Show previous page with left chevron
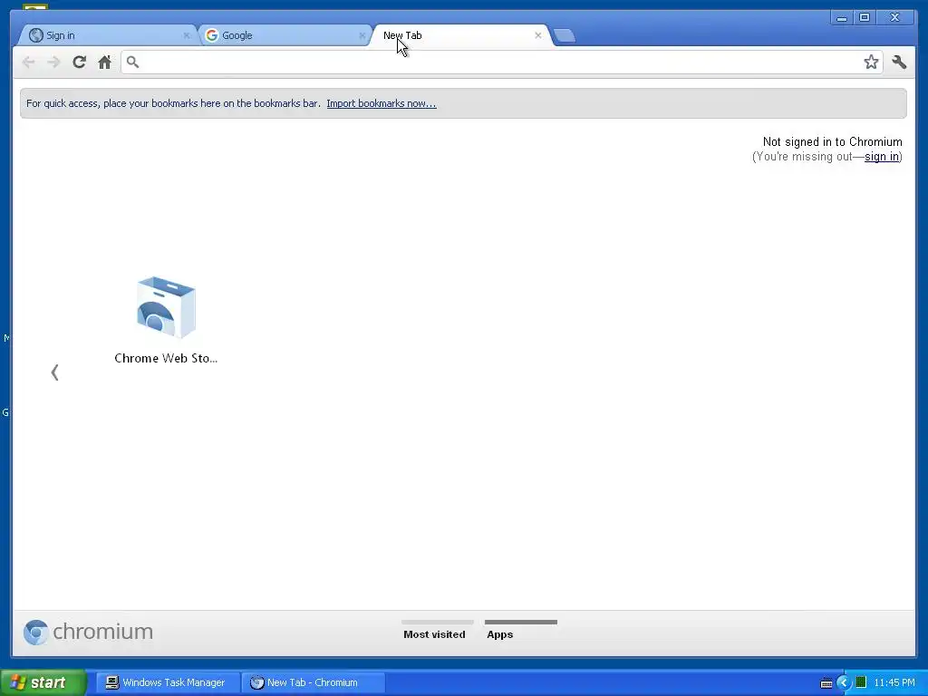The height and width of the screenshot is (696, 928). (x=54, y=372)
